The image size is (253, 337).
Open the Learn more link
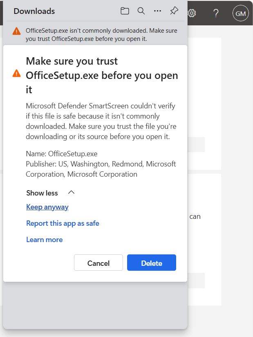pos(44,240)
